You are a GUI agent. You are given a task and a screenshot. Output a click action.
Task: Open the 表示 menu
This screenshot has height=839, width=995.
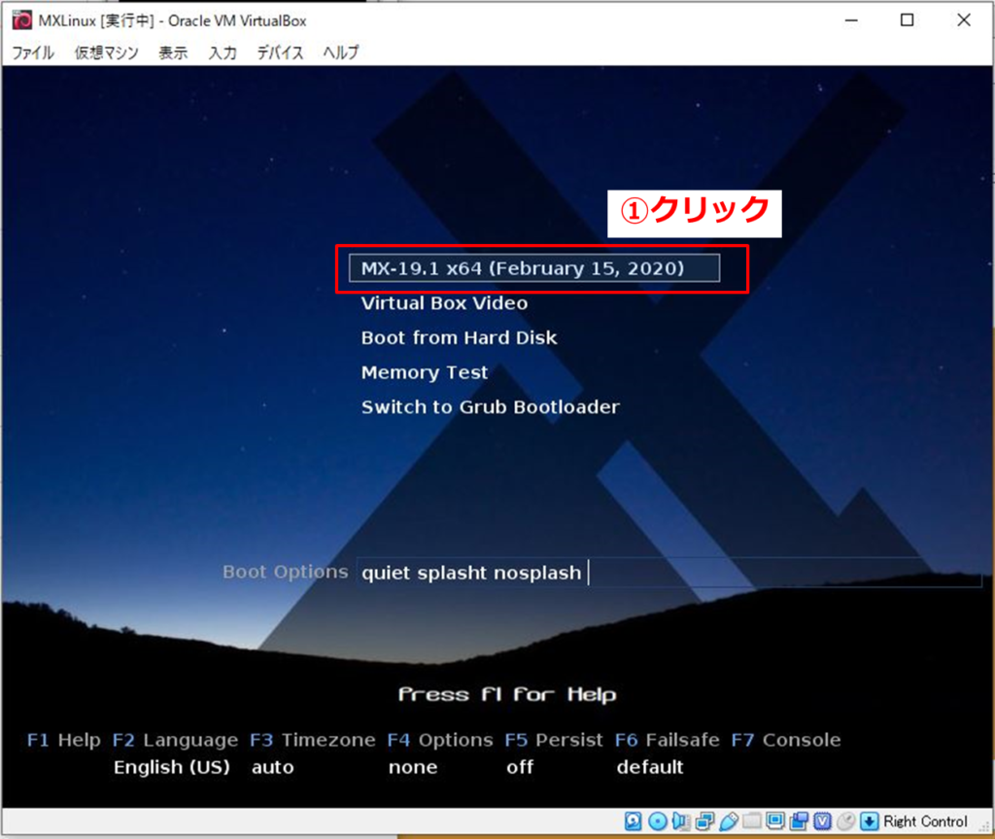point(173,53)
